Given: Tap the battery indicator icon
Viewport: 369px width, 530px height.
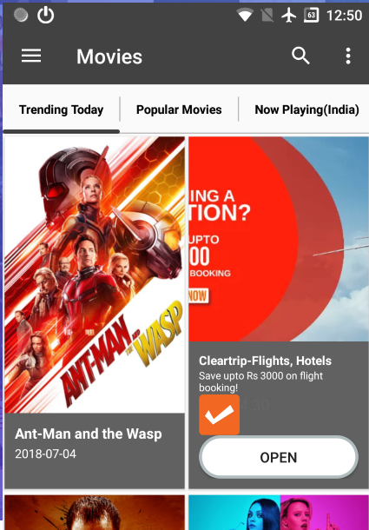Looking at the screenshot, I should [x=311, y=16].
